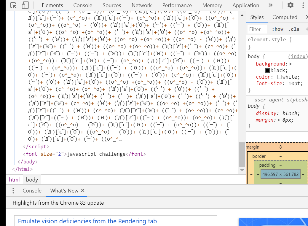
Task: Open the Performance tab
Action: coord(177,5)
